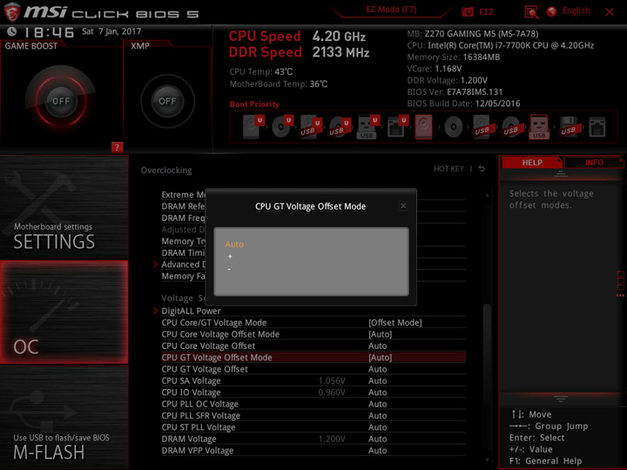Select the CPU Core Voltage Offset row
The height and width of the screenshot is (470, 627).
(x=313, y=346)
